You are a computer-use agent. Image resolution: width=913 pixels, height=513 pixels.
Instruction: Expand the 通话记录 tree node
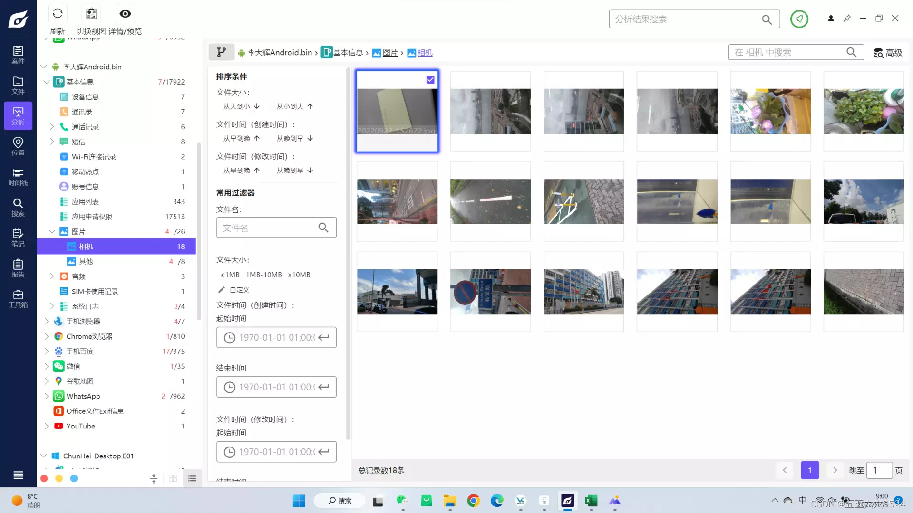[52, 127]
